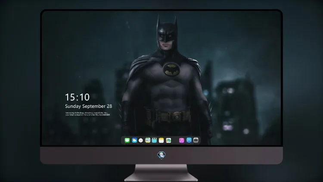Open the Photos gallery icon in dock
The height and width of the screenshot is (182, 323).
point(168,140)
